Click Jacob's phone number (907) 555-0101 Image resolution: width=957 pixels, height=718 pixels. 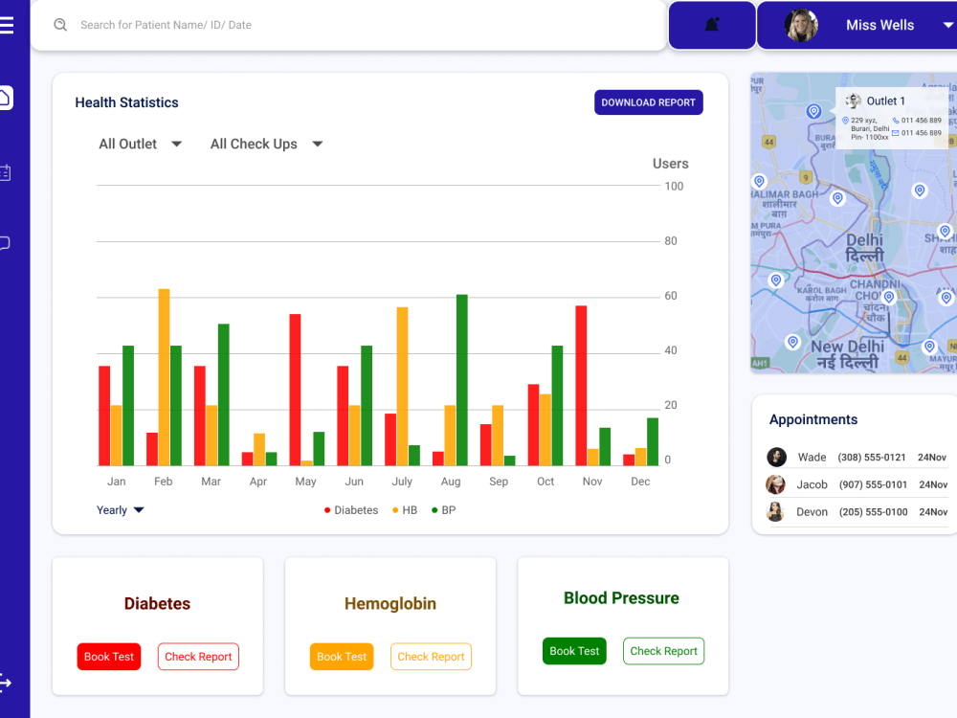pyautogui.click(x=873, y=484)
